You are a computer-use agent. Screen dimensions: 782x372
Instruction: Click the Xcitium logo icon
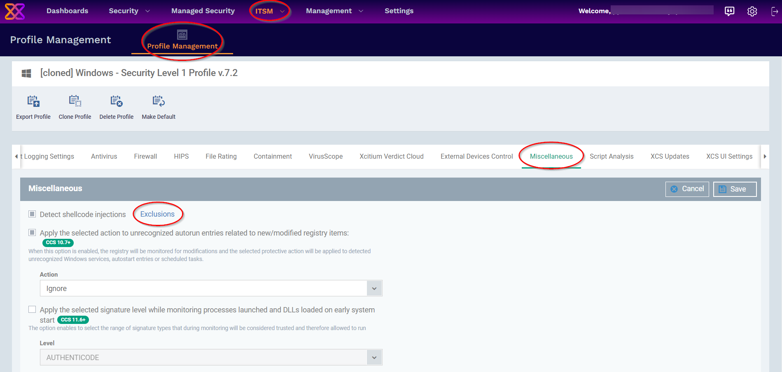pos(14,11)
